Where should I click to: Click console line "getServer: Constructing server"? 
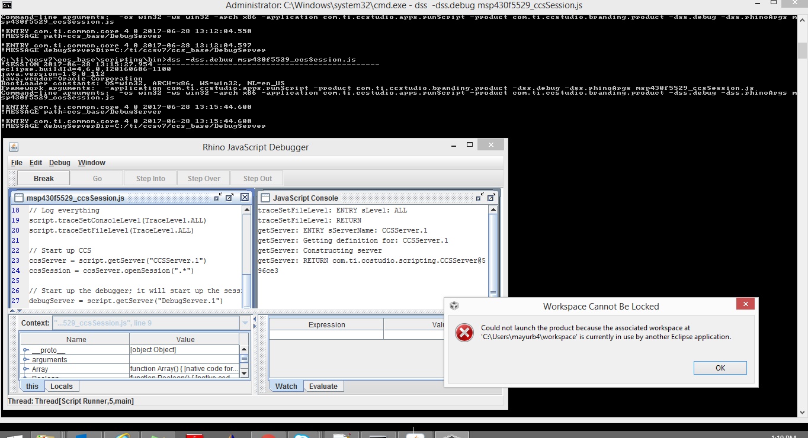pos(320,250)
